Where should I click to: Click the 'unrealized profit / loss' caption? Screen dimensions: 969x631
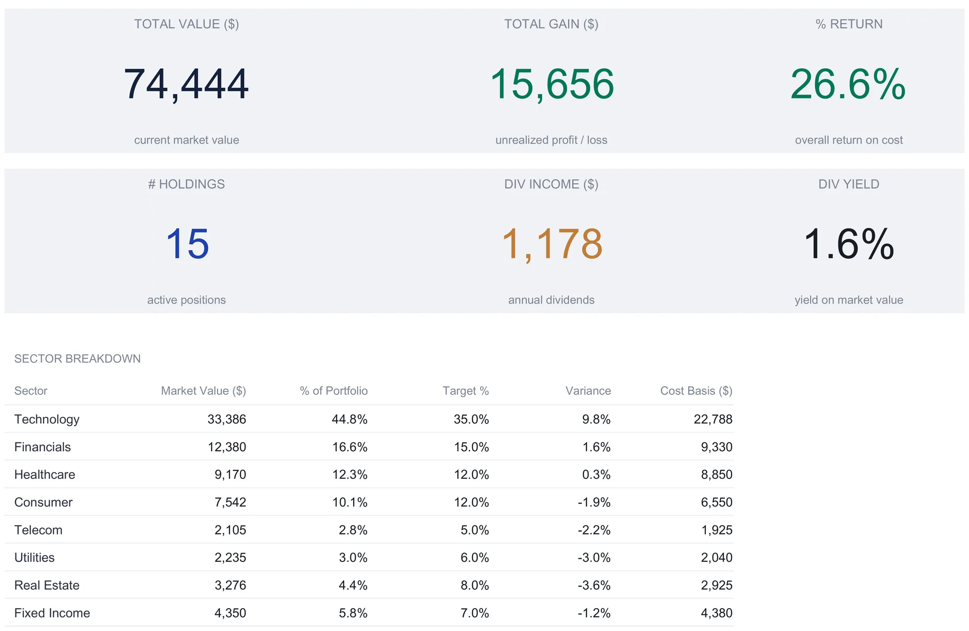click(x=551, y=140)
